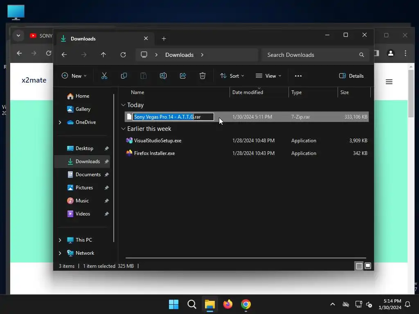Open Music in the navigation pane
The image size is (419, 314).
[x=82, y=201]
